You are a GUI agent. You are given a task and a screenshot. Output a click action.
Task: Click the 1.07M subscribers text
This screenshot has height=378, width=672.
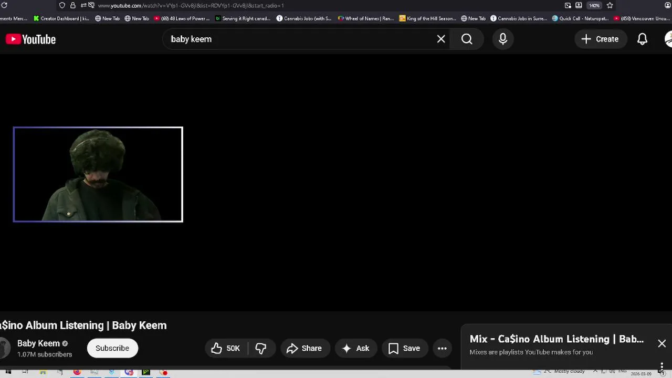click(x=45, y=354)
